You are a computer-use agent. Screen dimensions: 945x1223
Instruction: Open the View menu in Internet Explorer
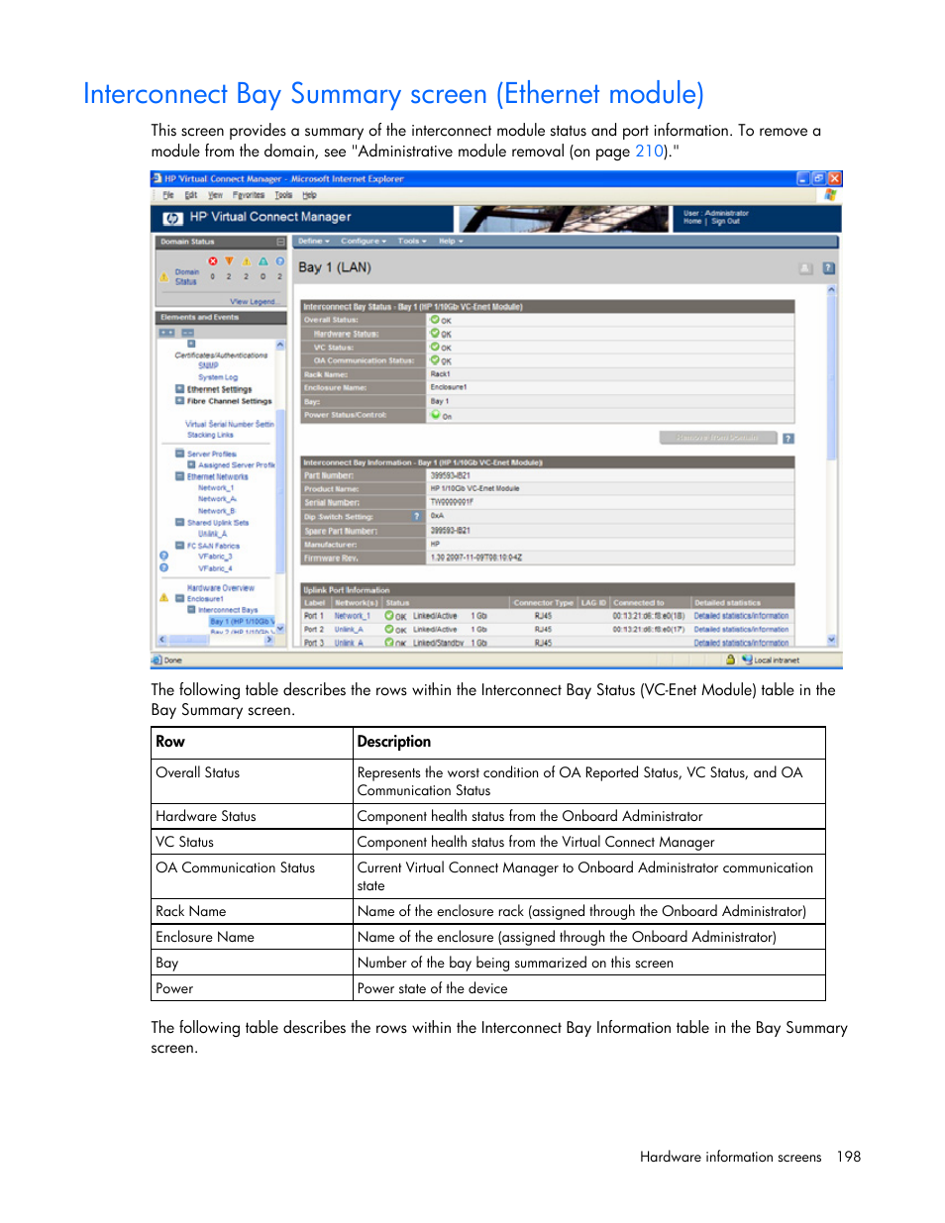(215, 195)
